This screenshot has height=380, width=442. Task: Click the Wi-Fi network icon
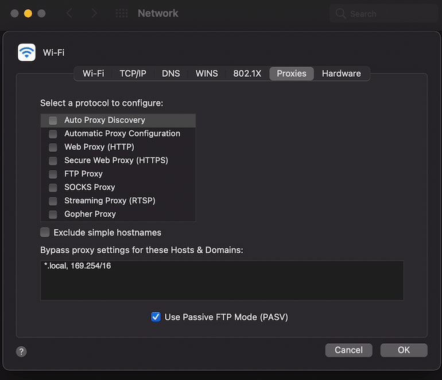[26, 52]
